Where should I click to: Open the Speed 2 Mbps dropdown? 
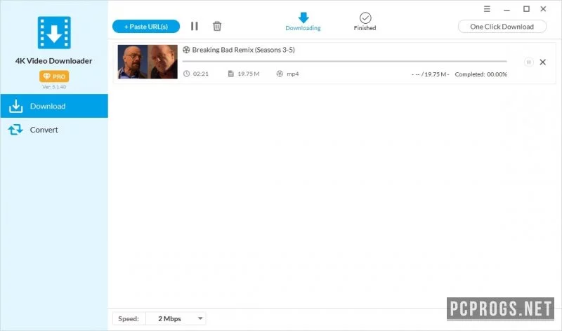[x=176, y=318]
